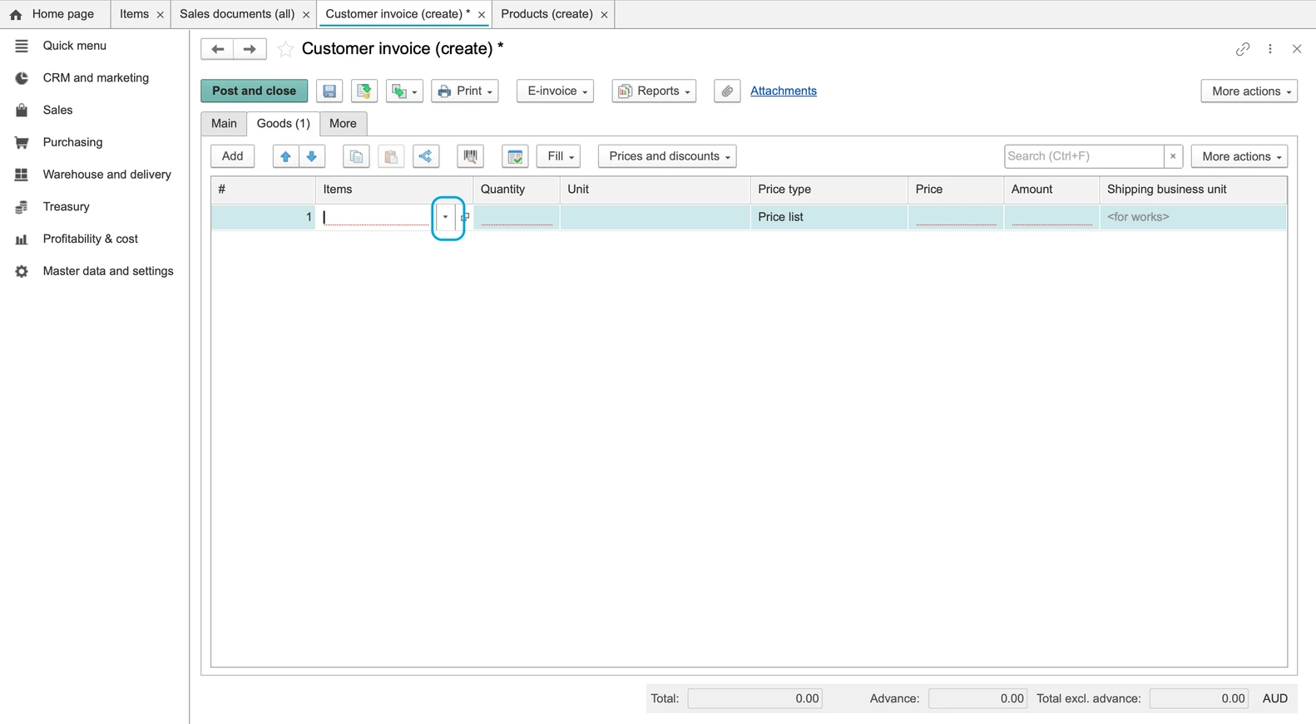Switch to the Products (create) tab
The width and height of the screenshot is (1316, 724).
pyautogui.click(x=547, y=14)
